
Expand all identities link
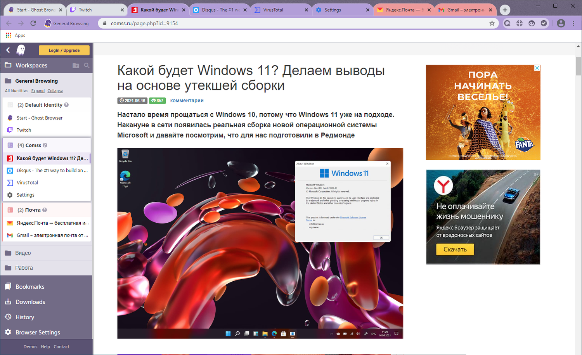(38, 91)
